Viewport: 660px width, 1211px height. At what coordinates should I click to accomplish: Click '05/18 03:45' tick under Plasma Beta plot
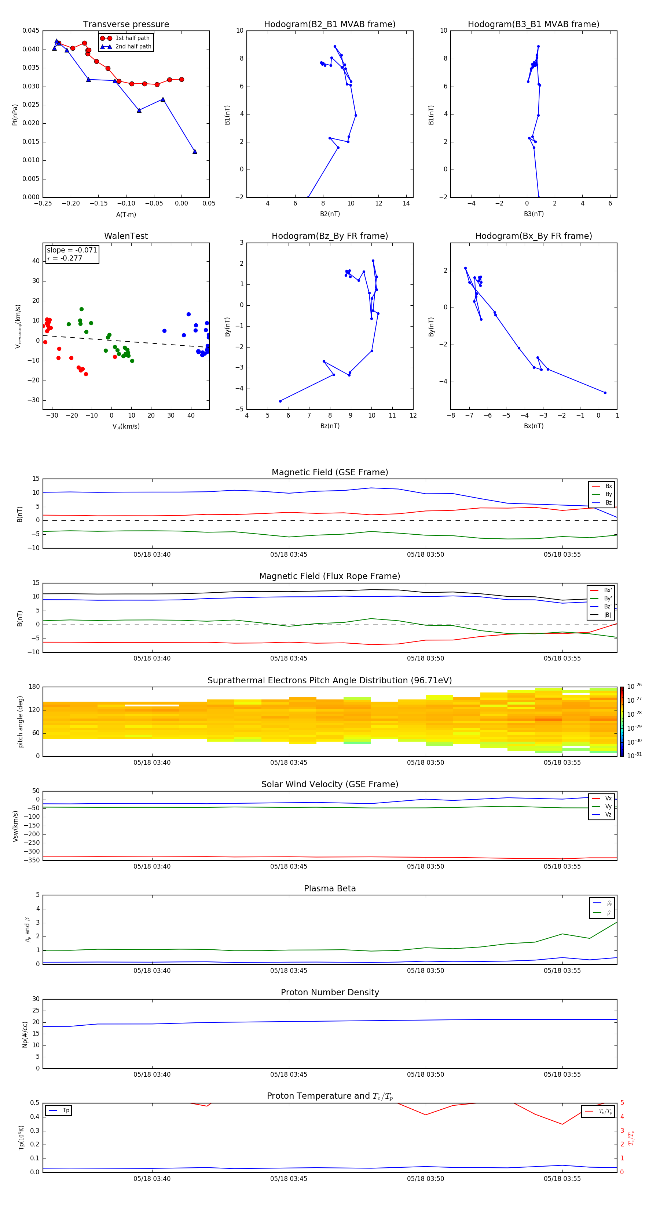289,971
